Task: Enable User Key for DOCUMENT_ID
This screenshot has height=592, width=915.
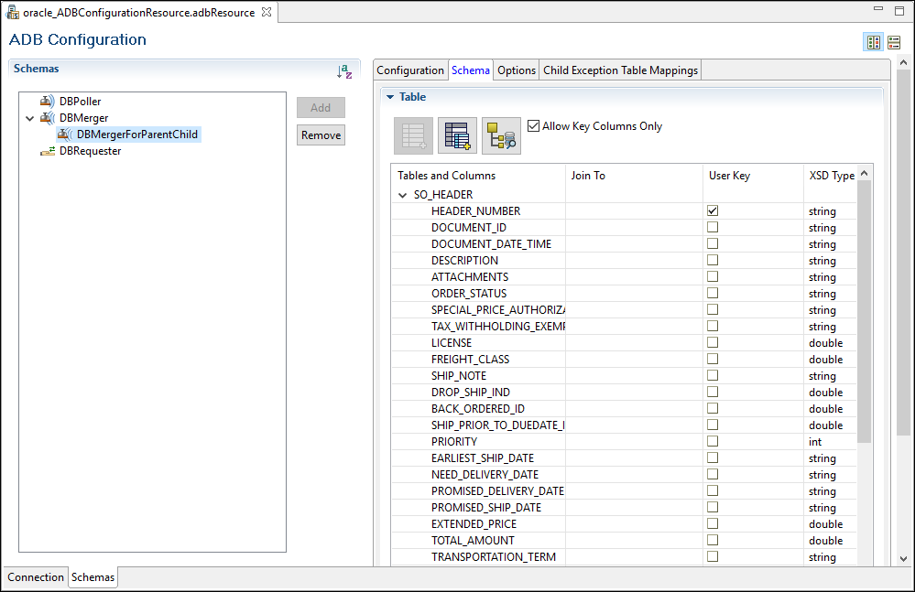Action: pyautogui.click(x=713, y=227)
